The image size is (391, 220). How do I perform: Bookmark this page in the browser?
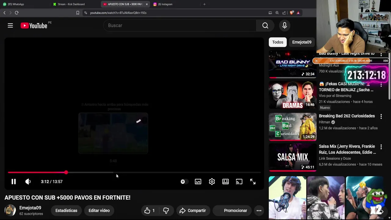click(78, 13)
